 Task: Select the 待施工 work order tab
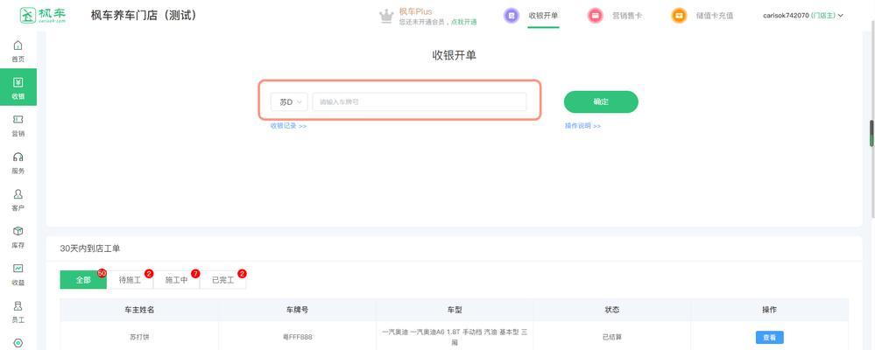[x=130, y=280]
